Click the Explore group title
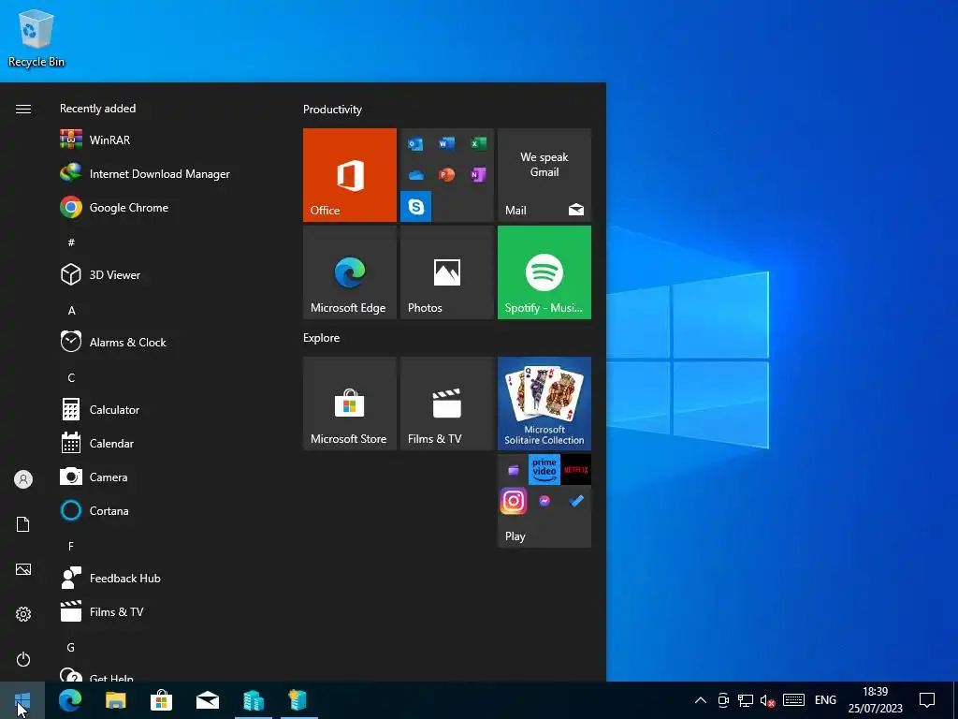The image size is (958, 719). coord(322,338)
